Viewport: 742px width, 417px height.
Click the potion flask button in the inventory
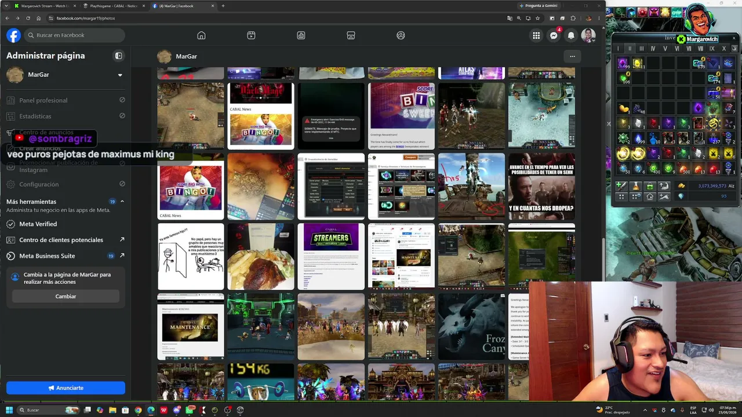tap(636, 186)
